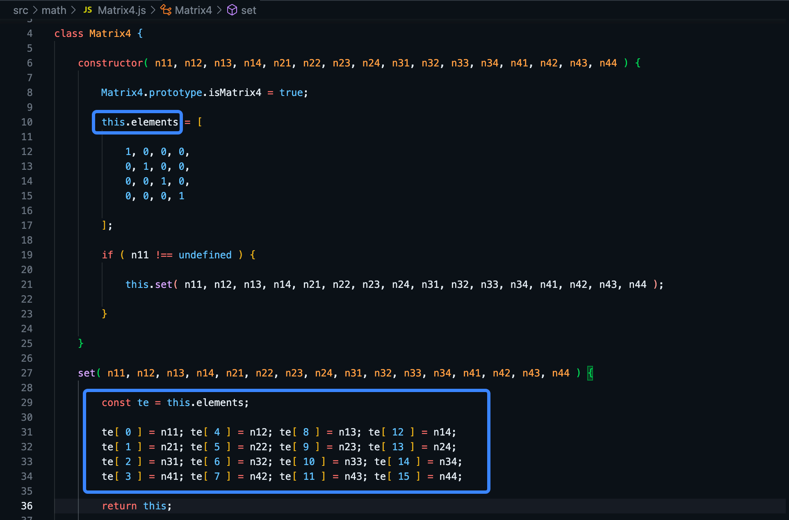Click 'undefined' in the if condition
The image size is (789, 520).
tap(205, 255)
